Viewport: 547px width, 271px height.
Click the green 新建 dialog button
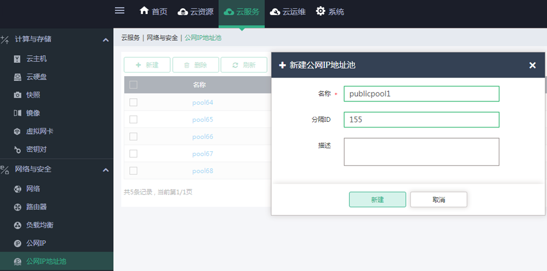point(378,200)
